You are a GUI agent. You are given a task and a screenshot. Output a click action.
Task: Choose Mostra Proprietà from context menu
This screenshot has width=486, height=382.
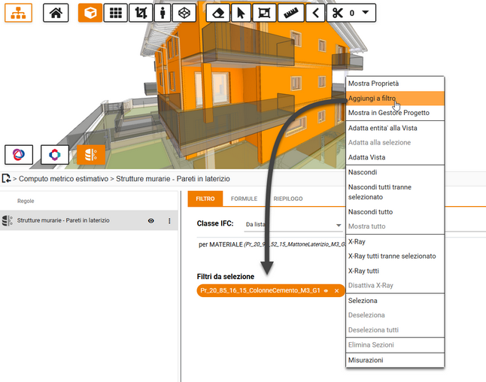(x=395, y=83)
